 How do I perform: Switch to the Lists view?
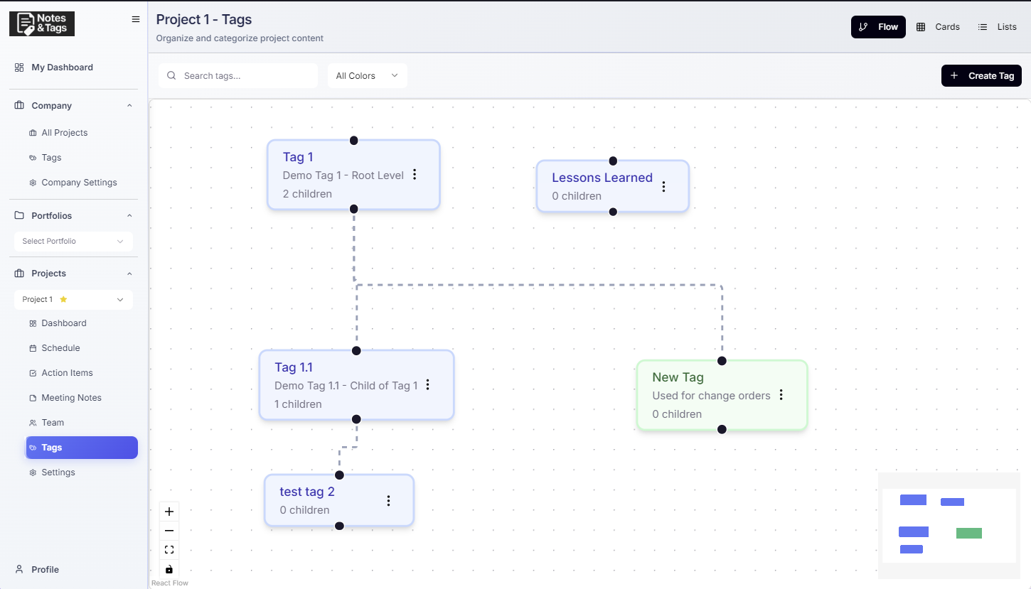click(998, 26)
